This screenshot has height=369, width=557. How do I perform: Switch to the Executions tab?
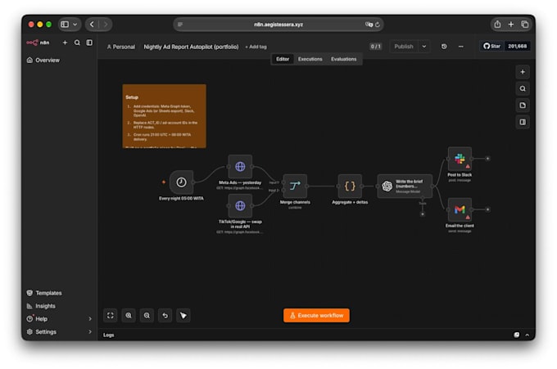point(310,59)
